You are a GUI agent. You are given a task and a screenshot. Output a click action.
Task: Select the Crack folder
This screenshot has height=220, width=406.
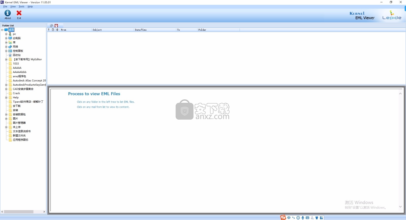click(16, 93)
